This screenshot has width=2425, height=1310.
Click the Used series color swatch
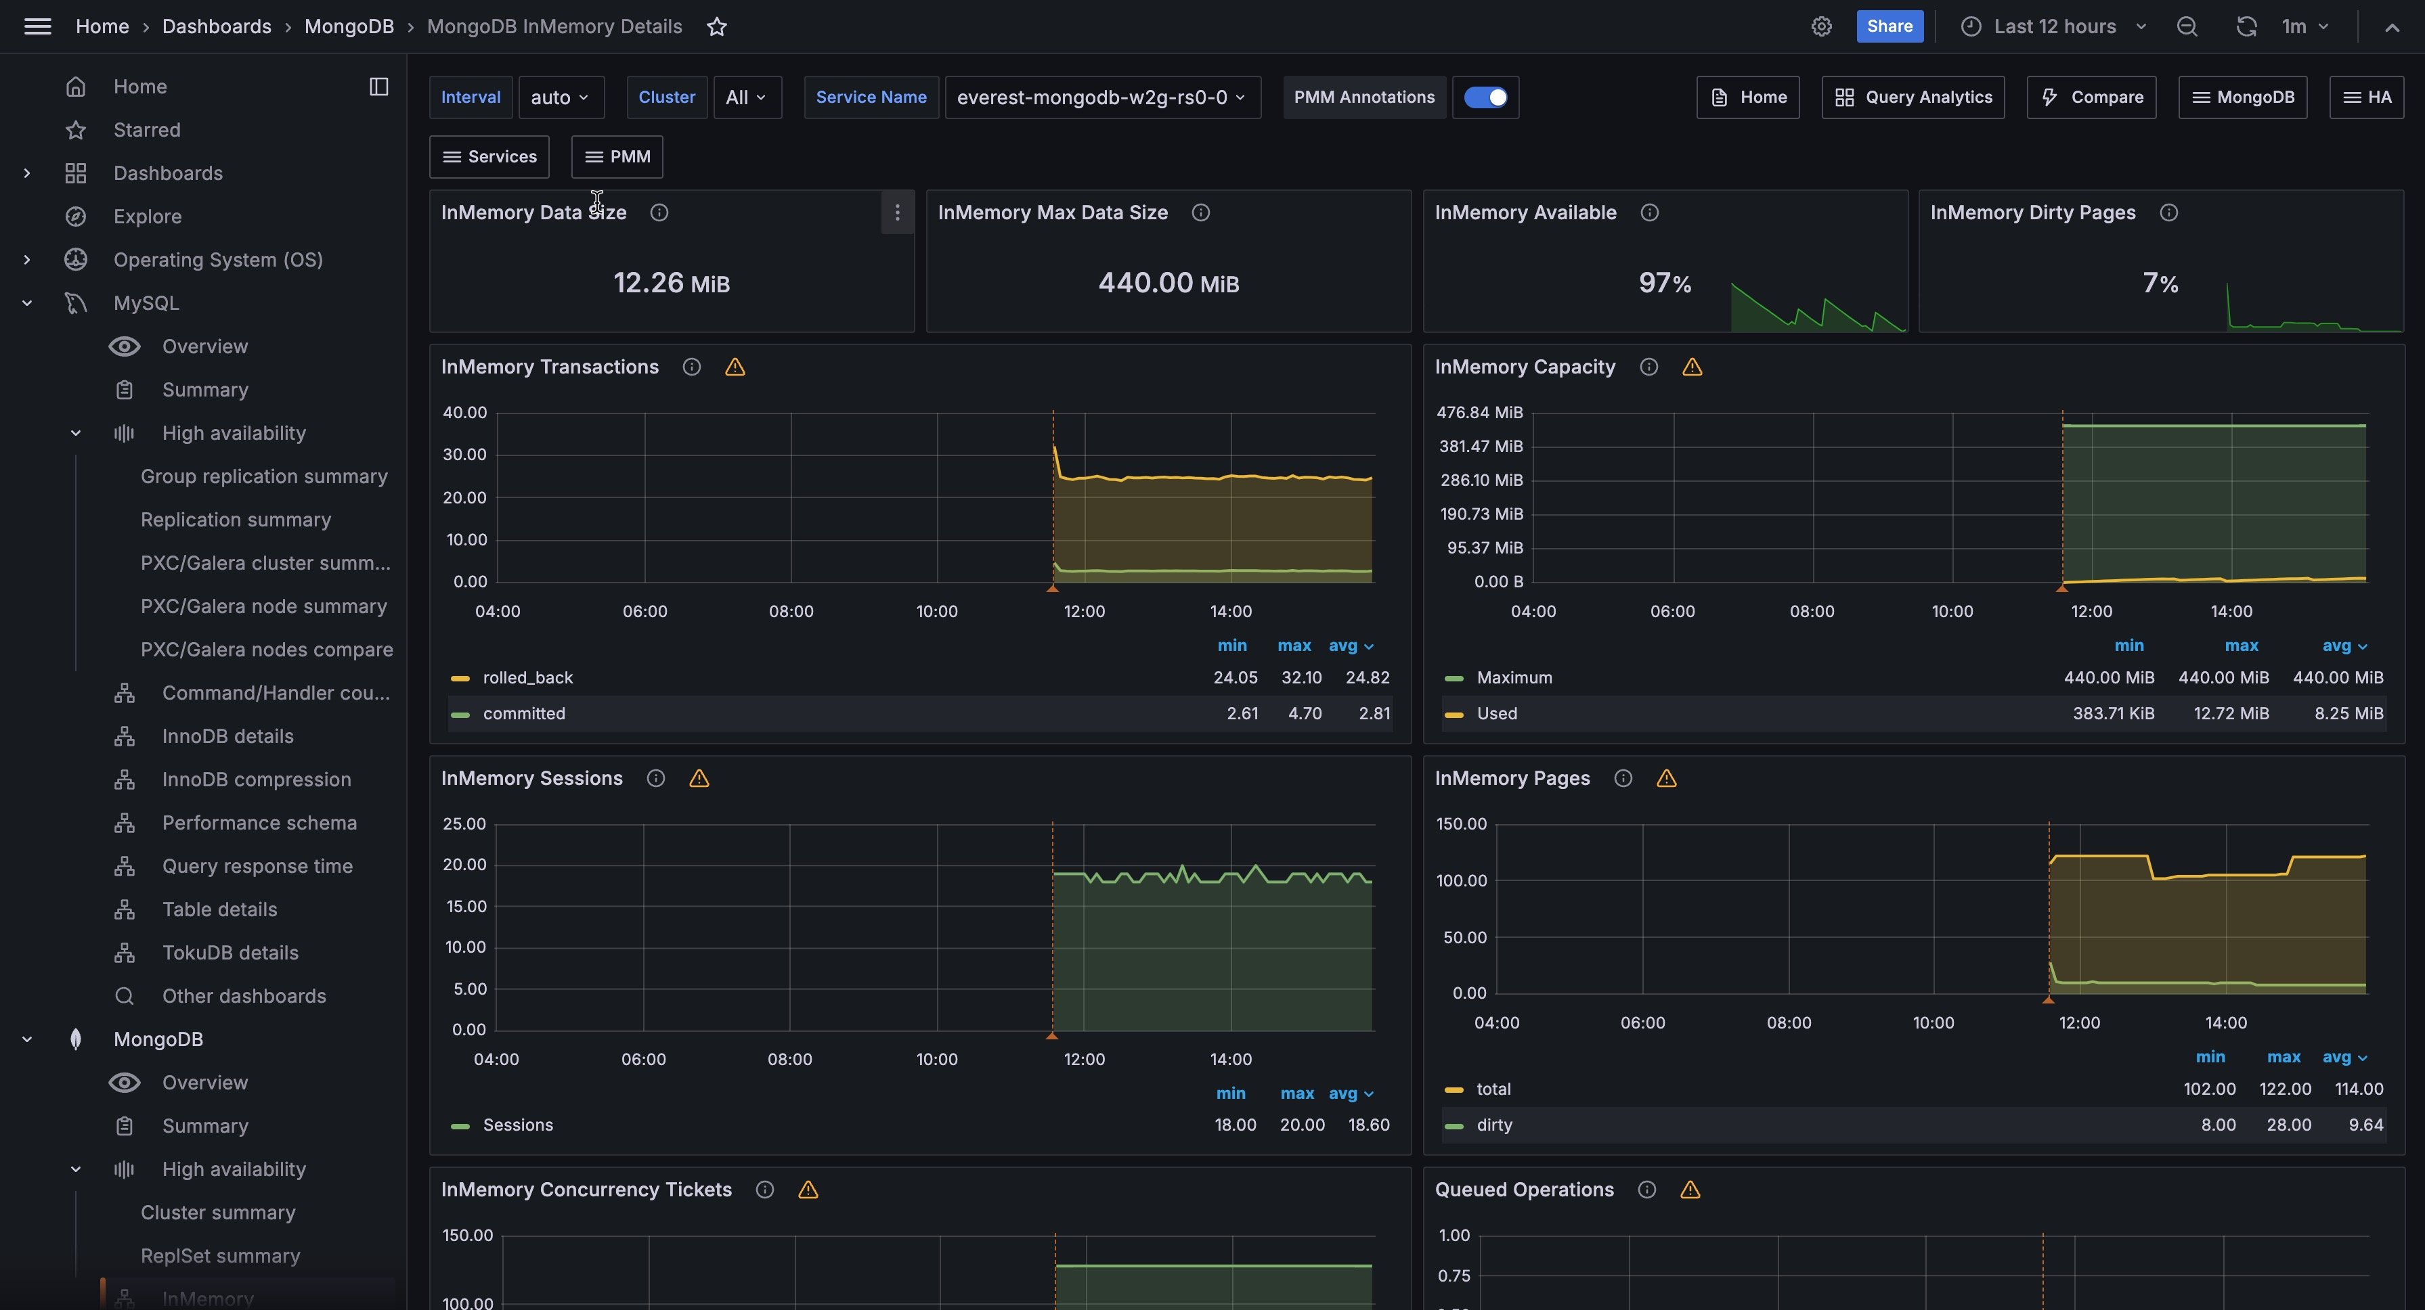(x=1454, y=715)
